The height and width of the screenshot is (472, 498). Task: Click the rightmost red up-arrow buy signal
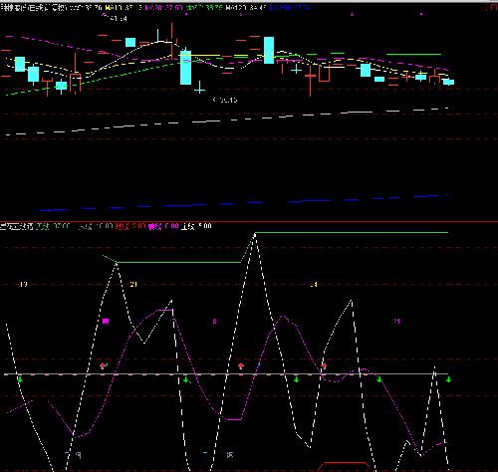pyautogui.click(x=324, y=365)
